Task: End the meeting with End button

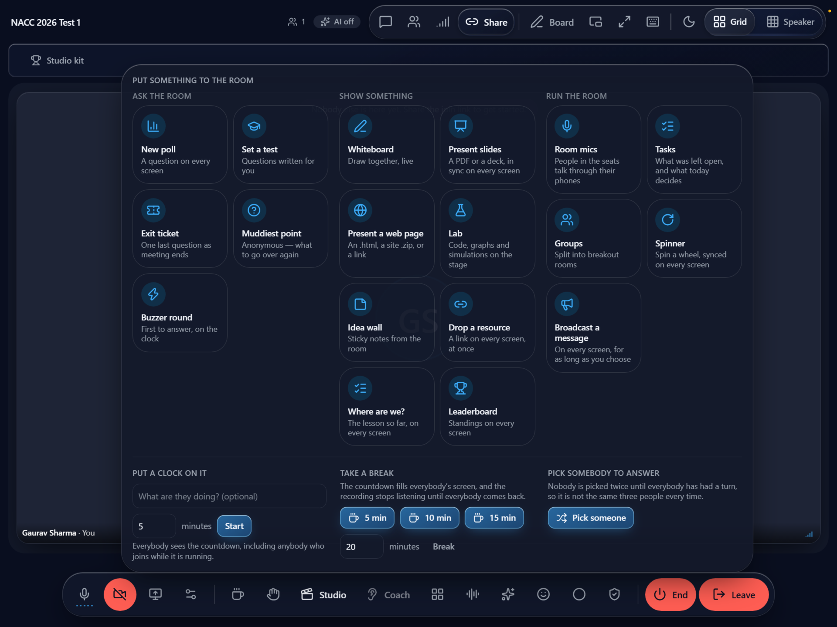Action: click(x=670, y=595)
